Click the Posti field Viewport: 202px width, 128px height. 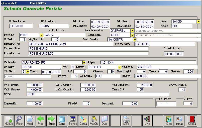coord(74,76)
